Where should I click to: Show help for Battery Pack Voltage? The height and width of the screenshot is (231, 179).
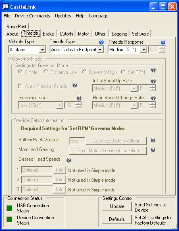(x=153, y=140)
